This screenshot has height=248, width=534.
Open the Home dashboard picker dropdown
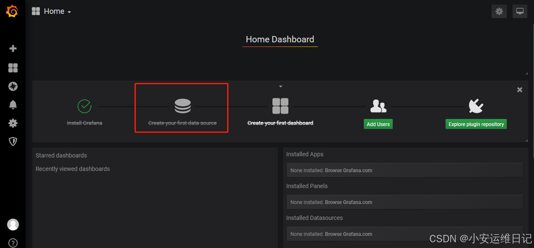click(52, 11)
